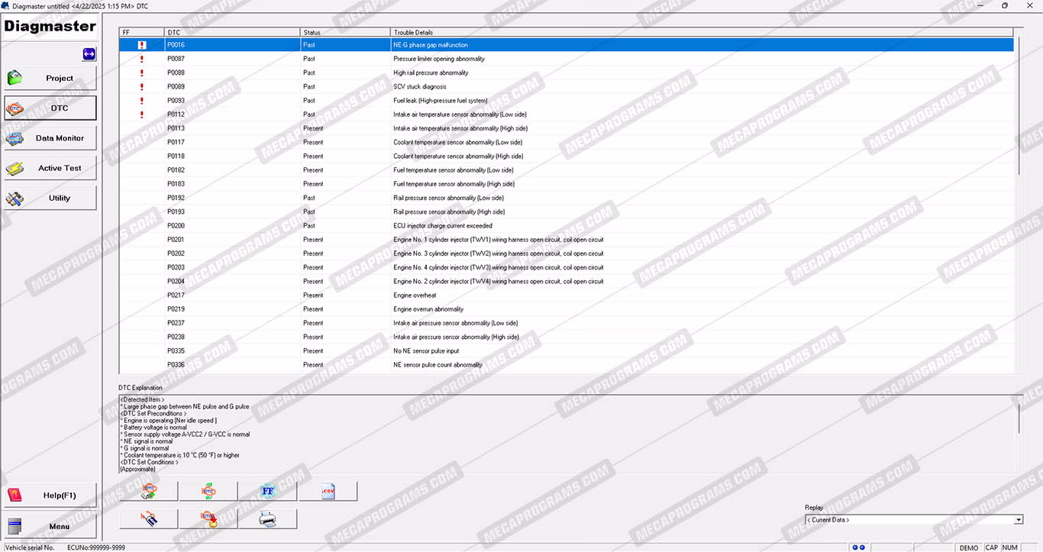Viewport: 1043px width, 552px height.
Task: Click the printer icon to print DTCs
Action: tap(267, 520)
